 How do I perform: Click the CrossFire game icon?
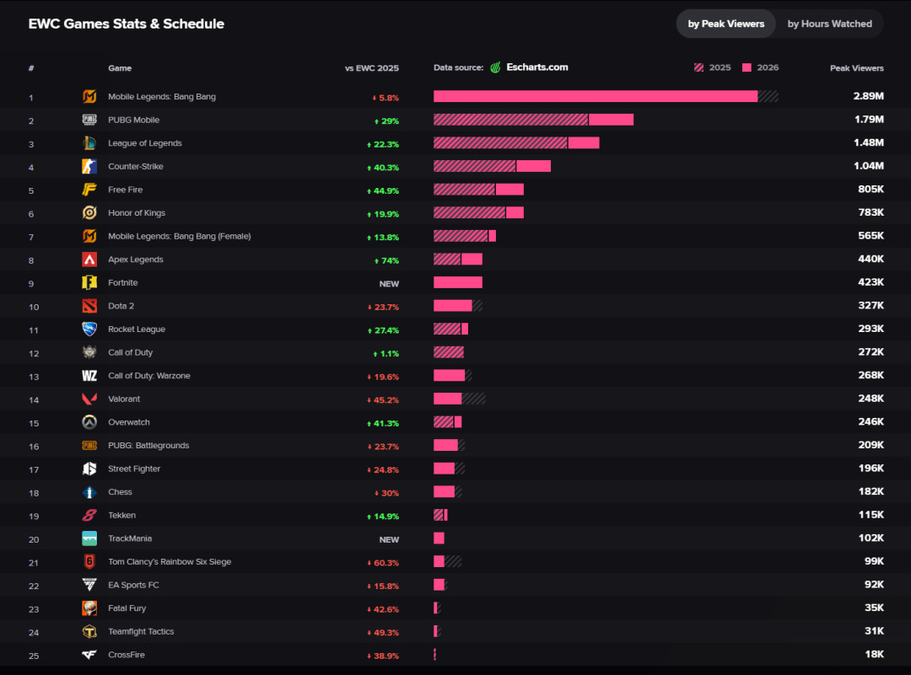pos(89,655)
